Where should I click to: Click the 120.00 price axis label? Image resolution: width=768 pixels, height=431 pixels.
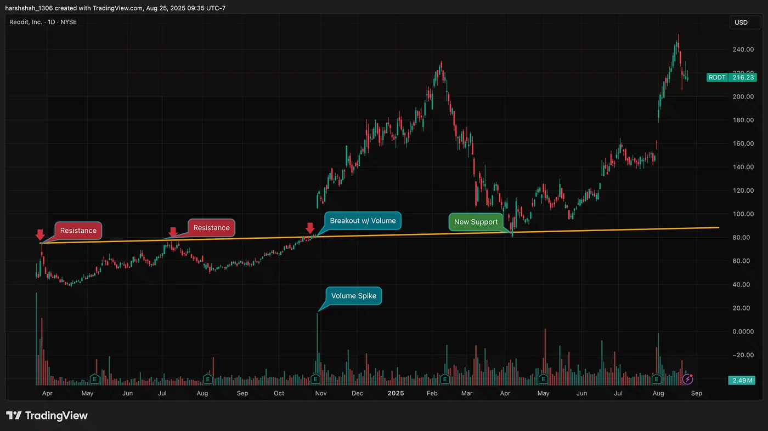(742, 191)
